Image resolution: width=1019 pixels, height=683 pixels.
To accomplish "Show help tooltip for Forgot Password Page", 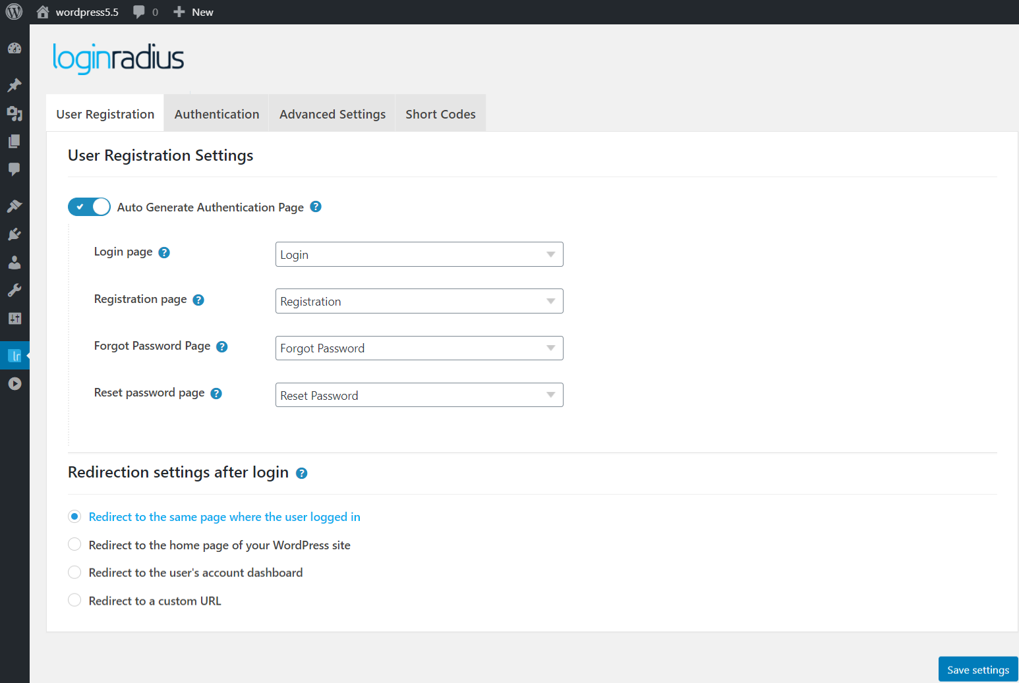I will click(222, 346).
